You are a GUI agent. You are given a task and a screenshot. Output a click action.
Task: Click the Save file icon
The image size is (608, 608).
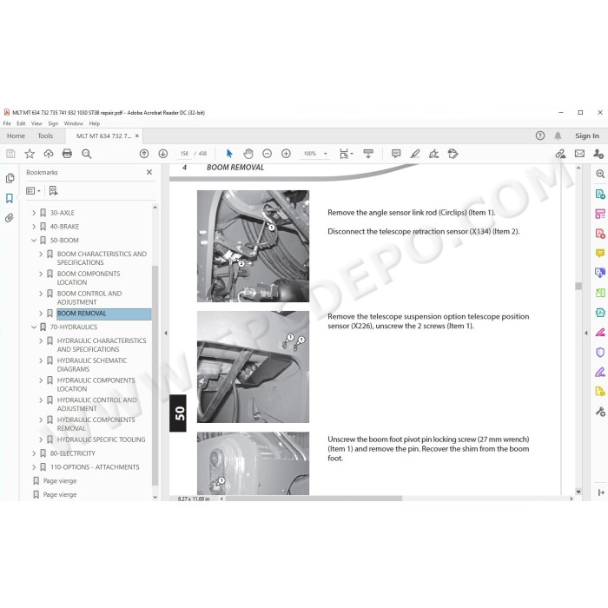pyautogui.click(x=10, y=154)
